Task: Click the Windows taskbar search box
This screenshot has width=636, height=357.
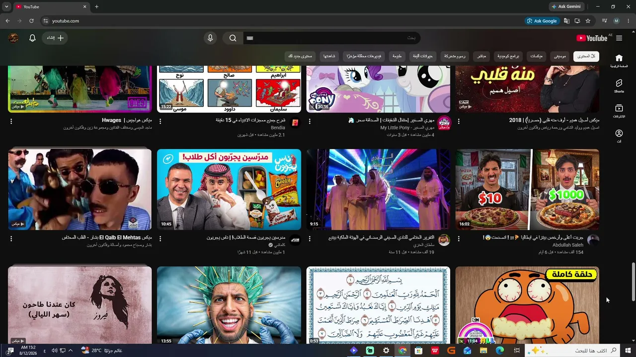Action: 572,351
